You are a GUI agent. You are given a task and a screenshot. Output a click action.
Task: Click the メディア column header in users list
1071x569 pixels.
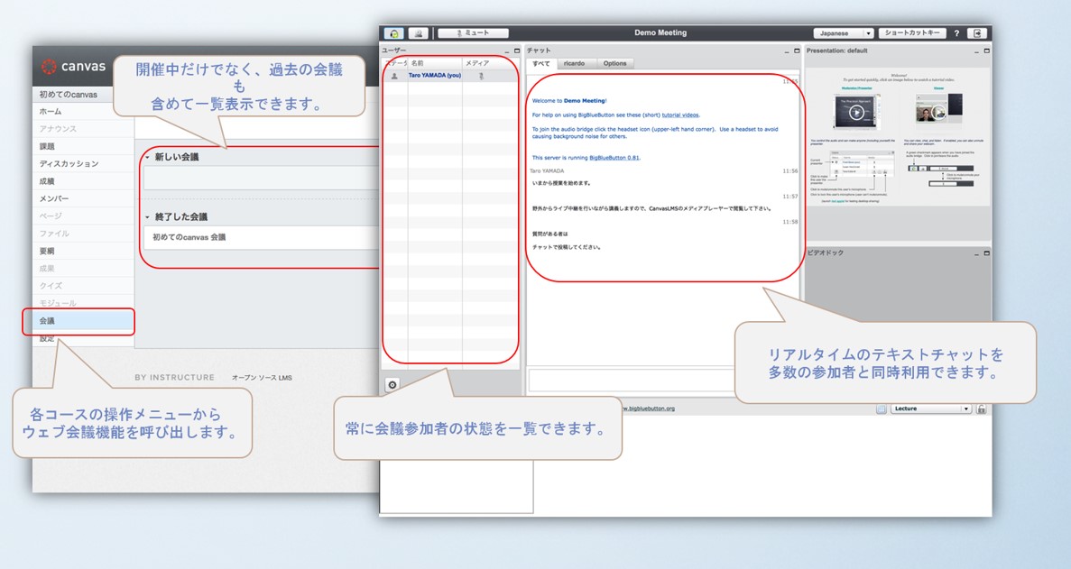(490, 63)
